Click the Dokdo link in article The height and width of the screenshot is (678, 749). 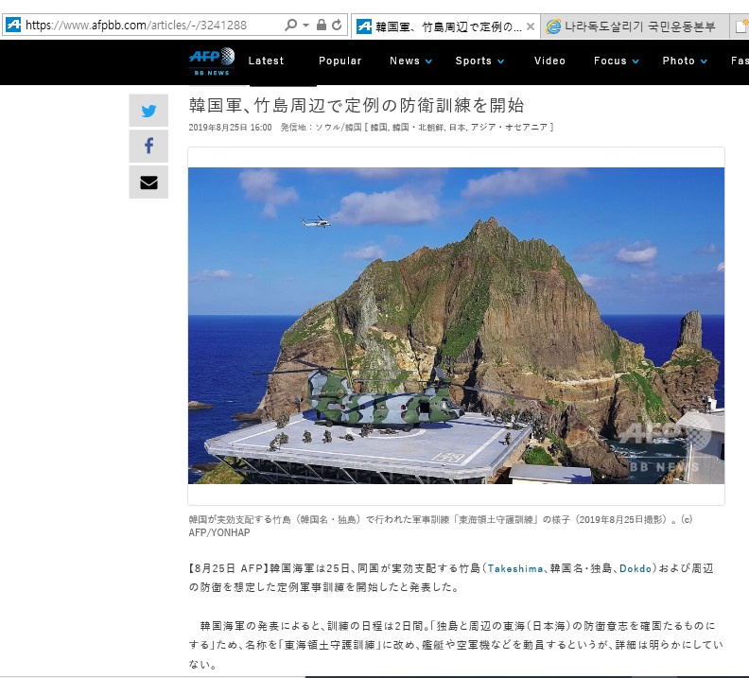click(x=634, y=568)
